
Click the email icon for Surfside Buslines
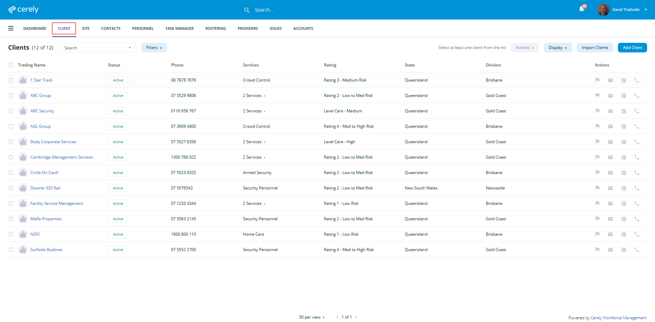[610, 250]
